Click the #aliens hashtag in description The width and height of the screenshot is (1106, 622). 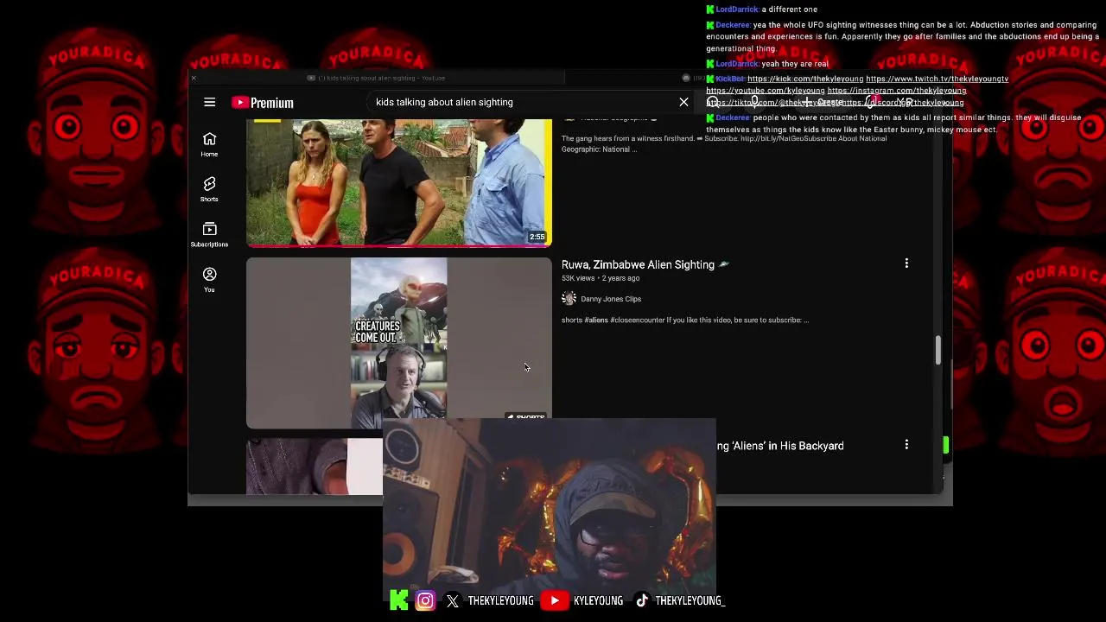[x=596, y=320]
